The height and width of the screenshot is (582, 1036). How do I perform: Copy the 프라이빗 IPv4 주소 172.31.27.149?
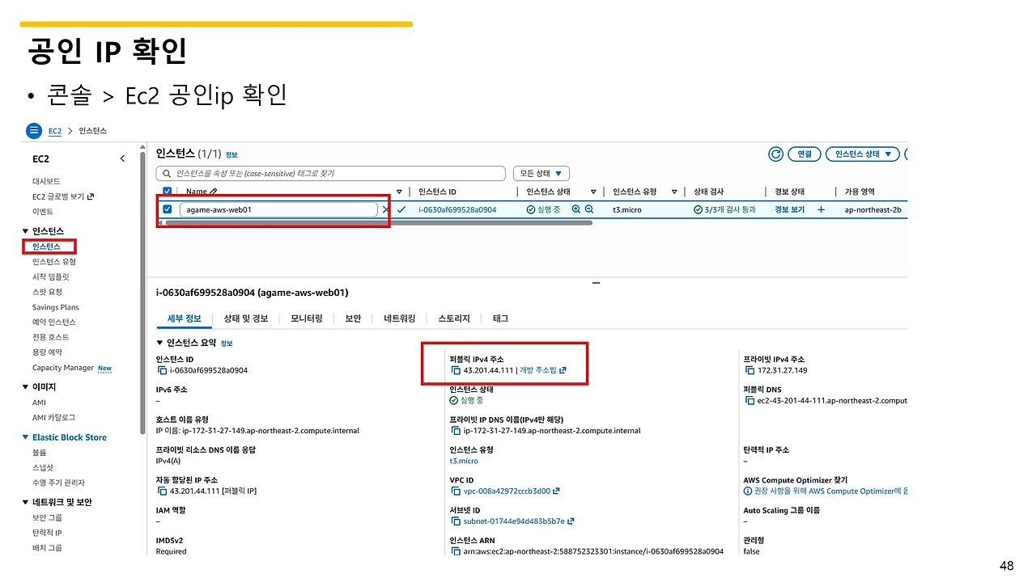point(749,370)
